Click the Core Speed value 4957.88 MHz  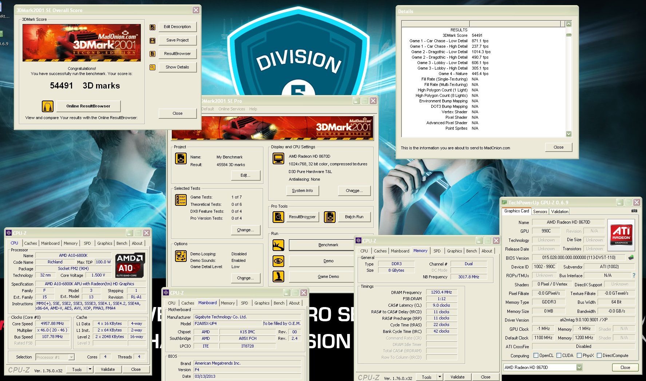[x=52, y=323]
